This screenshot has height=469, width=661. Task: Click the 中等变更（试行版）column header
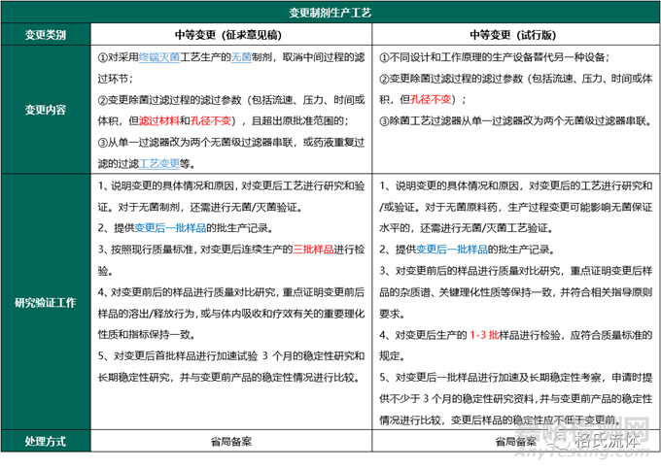(x=515, y=35)
